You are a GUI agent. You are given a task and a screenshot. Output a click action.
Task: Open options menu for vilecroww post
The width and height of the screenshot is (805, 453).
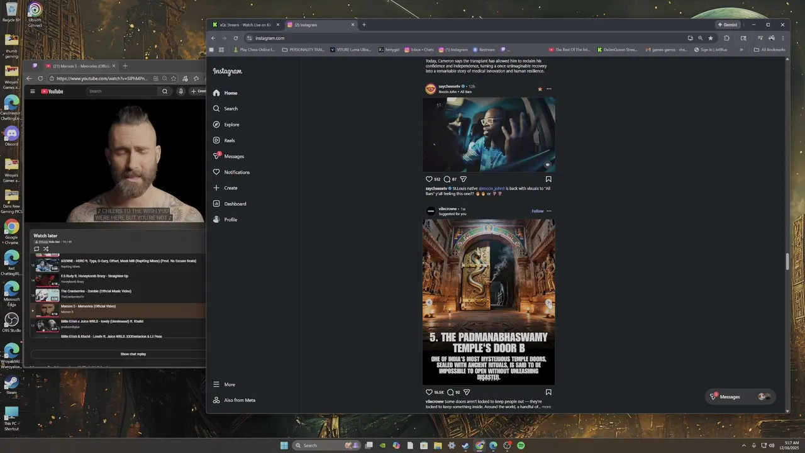(549, 211)
